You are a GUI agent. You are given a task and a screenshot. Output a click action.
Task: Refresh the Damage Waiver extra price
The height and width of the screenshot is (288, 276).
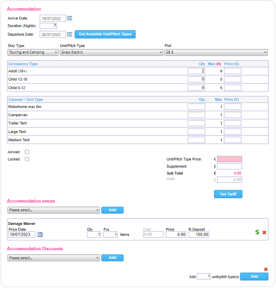(257, 232)
